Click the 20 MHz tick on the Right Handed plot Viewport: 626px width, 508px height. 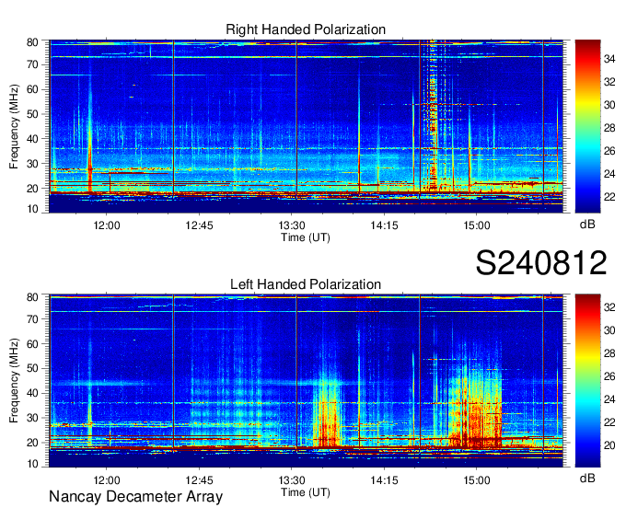click(x=33, y=189)
